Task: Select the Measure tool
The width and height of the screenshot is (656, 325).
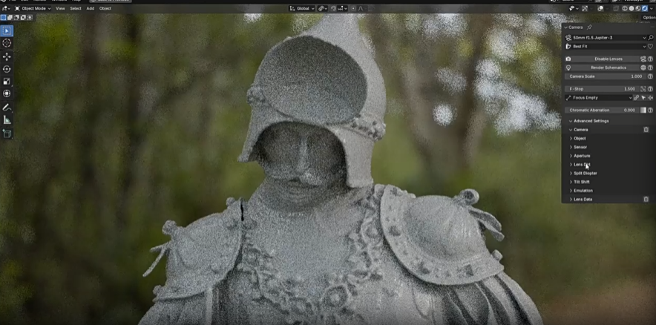Action: click(x=7, y=120)
